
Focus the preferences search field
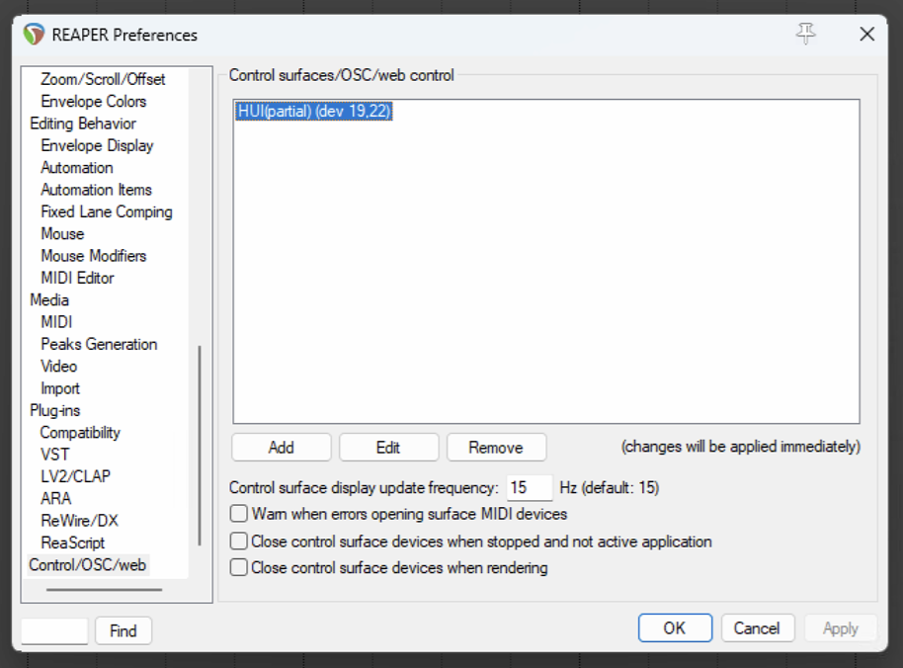coord(54,630)
